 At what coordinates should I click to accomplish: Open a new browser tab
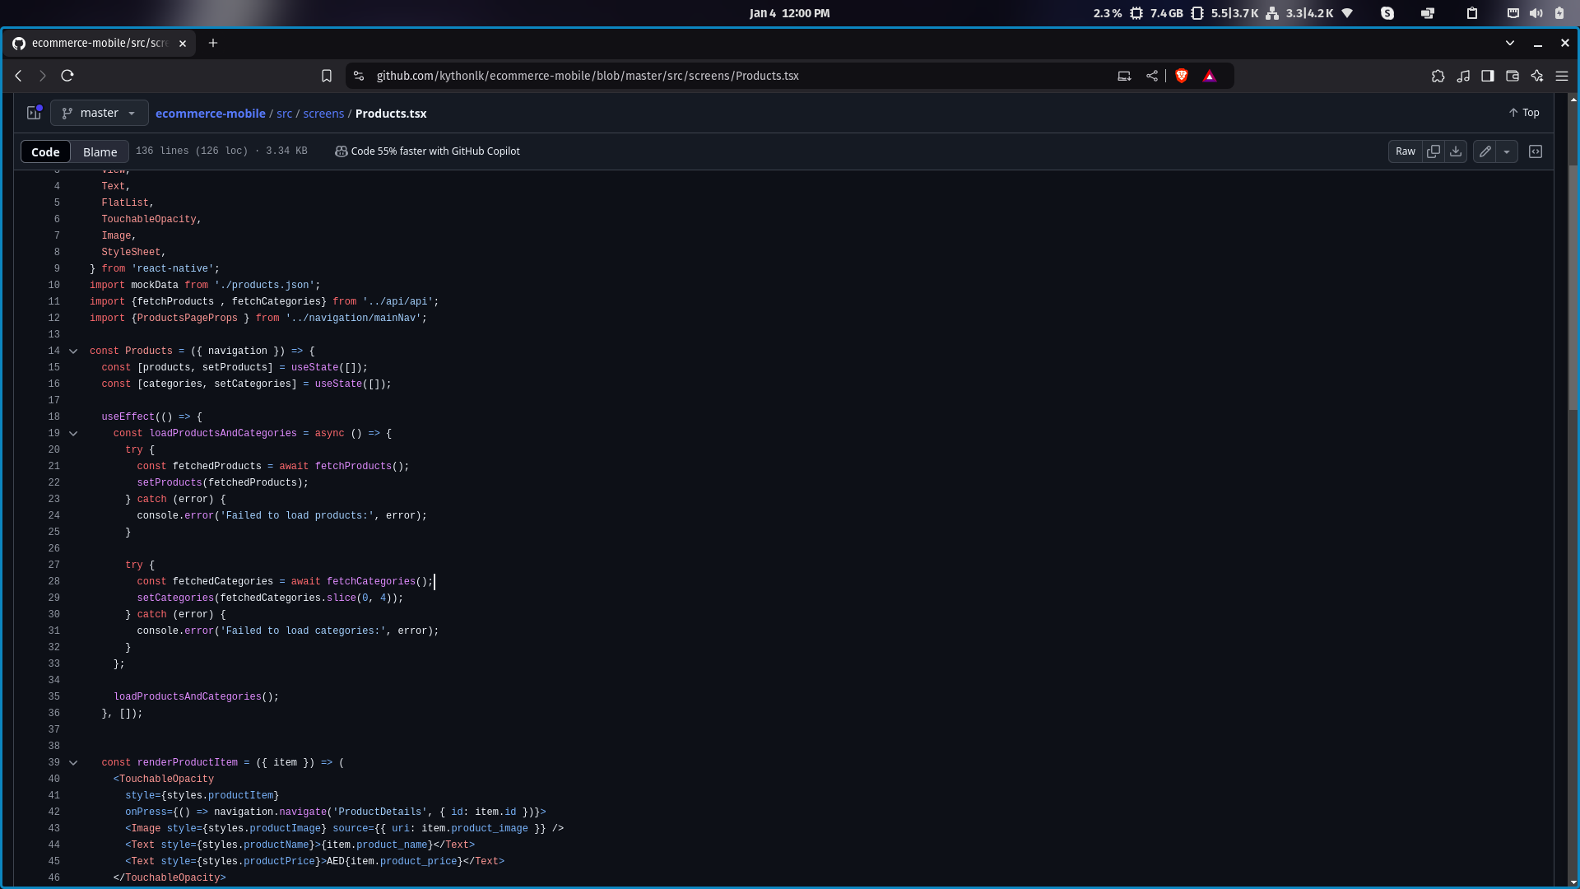pos(213,43)
